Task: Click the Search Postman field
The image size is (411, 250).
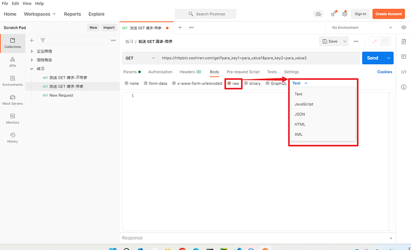Action: 206,14
